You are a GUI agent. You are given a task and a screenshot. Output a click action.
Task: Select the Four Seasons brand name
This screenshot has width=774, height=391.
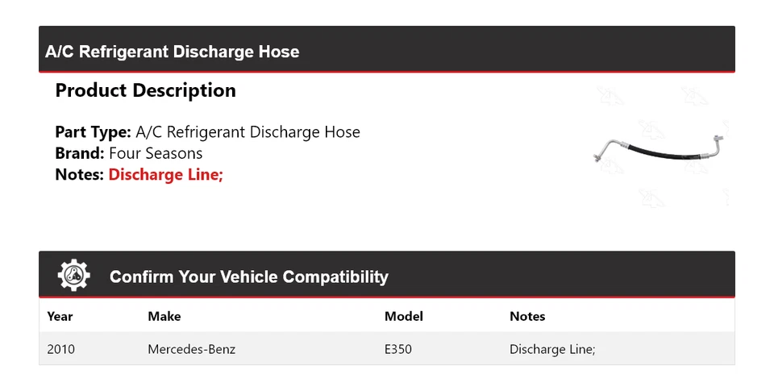coord(156,153)
